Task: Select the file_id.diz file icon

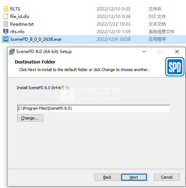Action: tap(6, 16)
